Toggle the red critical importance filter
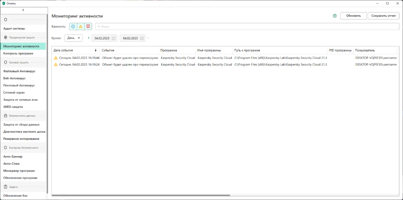Screen dimensions: 403x200 (88, 26)
